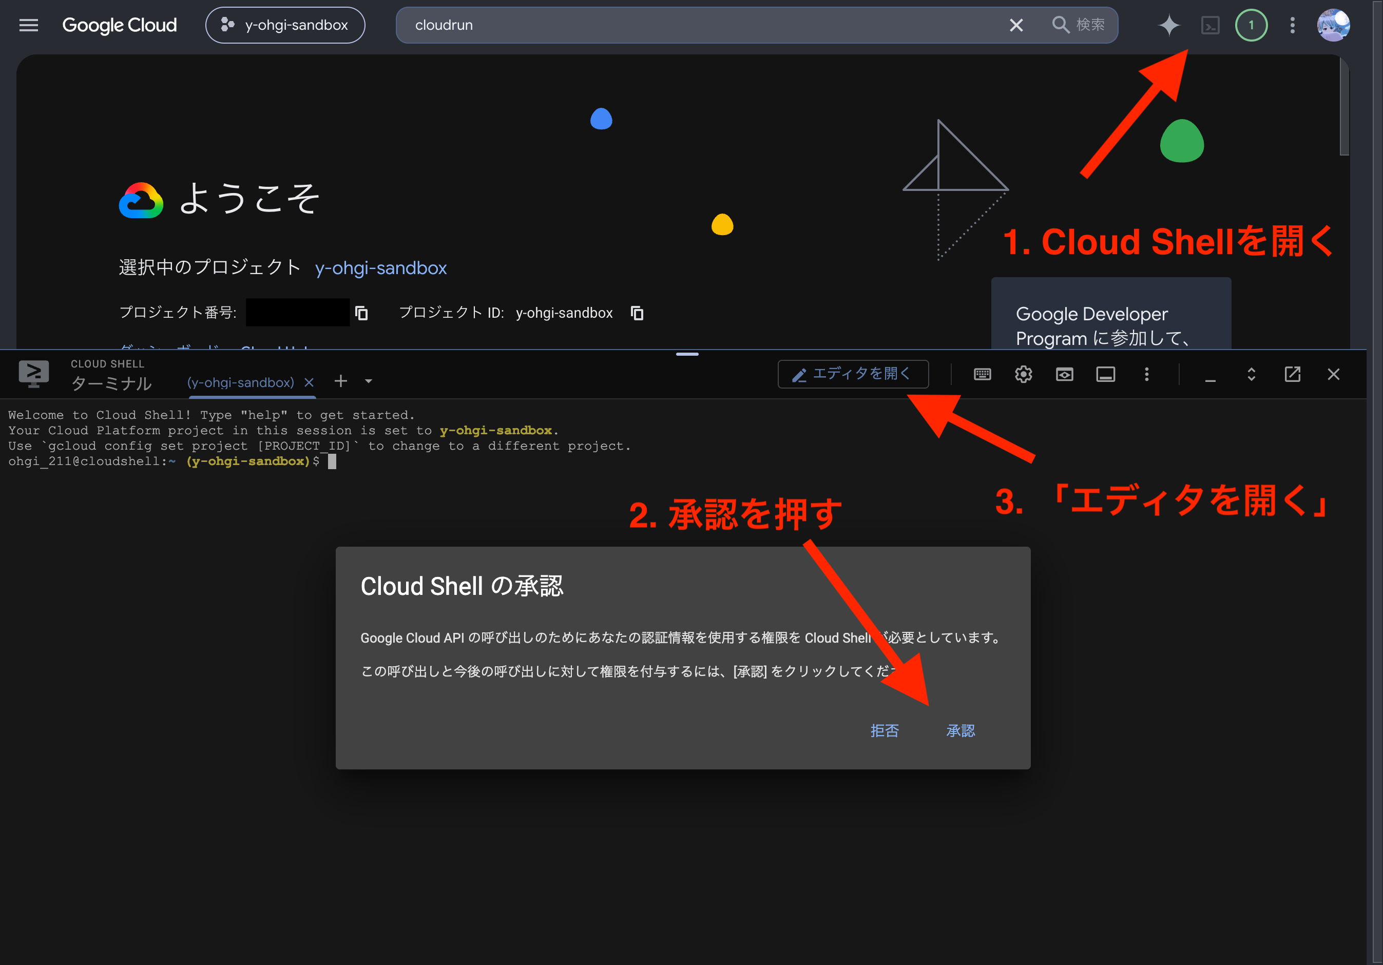Click the 拒否 button in the dialog
This screenshot has height=965, width=1383.
click(x=884, y=730)
